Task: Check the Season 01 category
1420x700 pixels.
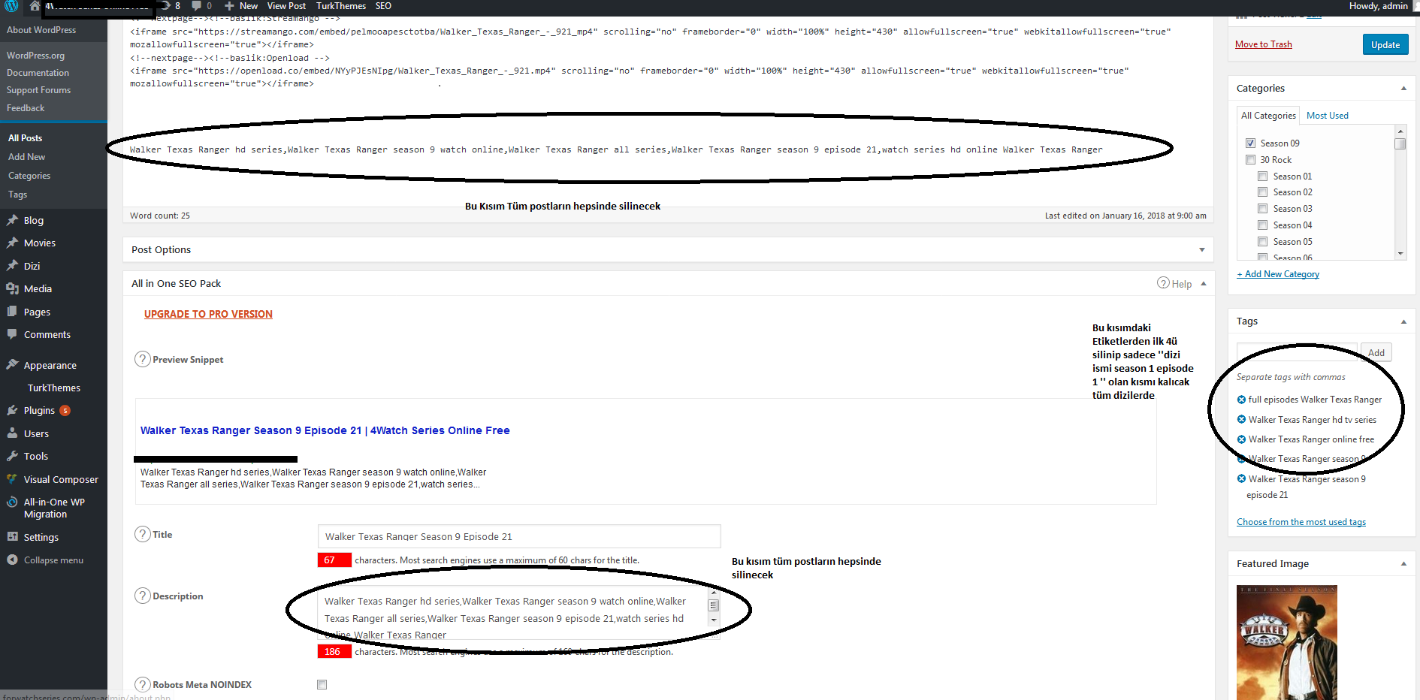Action: [x=1263, y=176]
